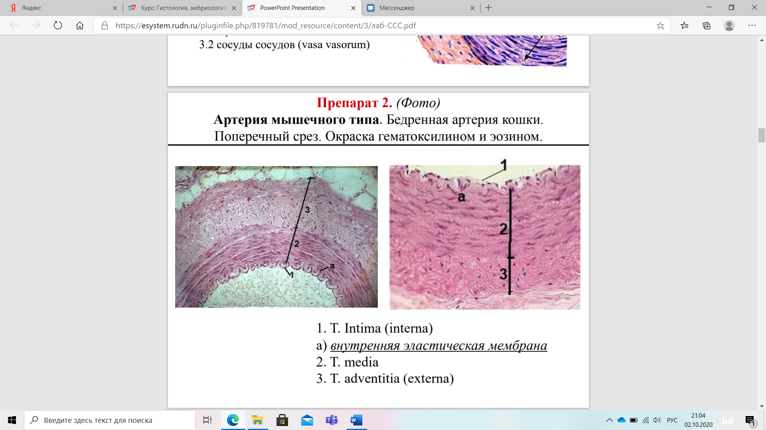This screenshot has width=766, height=430.
Task: Click 'Артерия мышечного типа' title text
Action: tap(296, 119)
